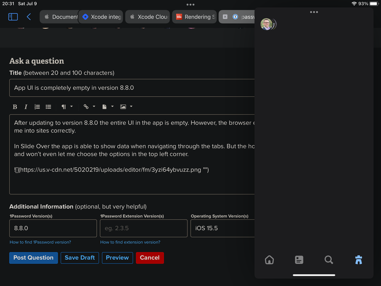The width and height of the screenshot is (381, 286).
Task: Insert a bulleted list
Action: click(48, 107)
